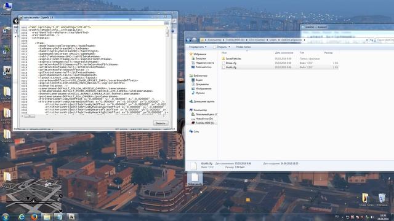Click the gameName DeLorean DMC12 line
Viewport: 394px width, 221px height.
67,54
